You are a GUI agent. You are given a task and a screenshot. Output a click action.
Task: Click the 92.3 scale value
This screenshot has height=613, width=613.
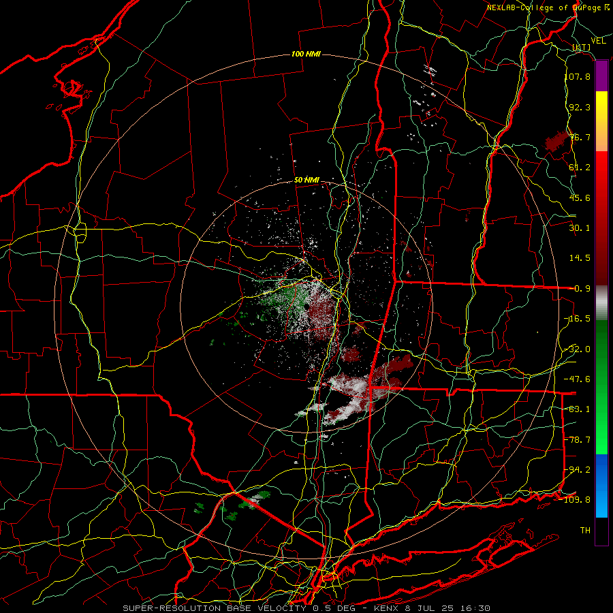[580, 107]
